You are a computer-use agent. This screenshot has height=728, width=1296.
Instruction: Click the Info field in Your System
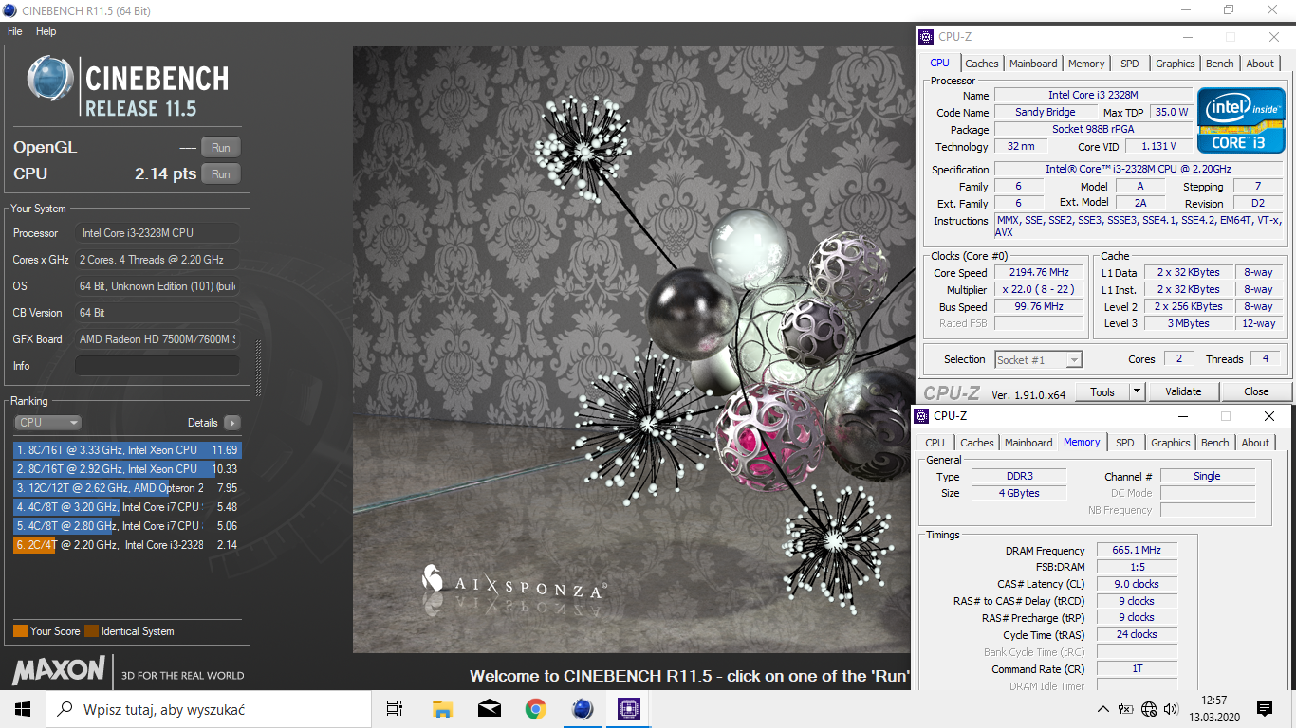tap(157, 365)
